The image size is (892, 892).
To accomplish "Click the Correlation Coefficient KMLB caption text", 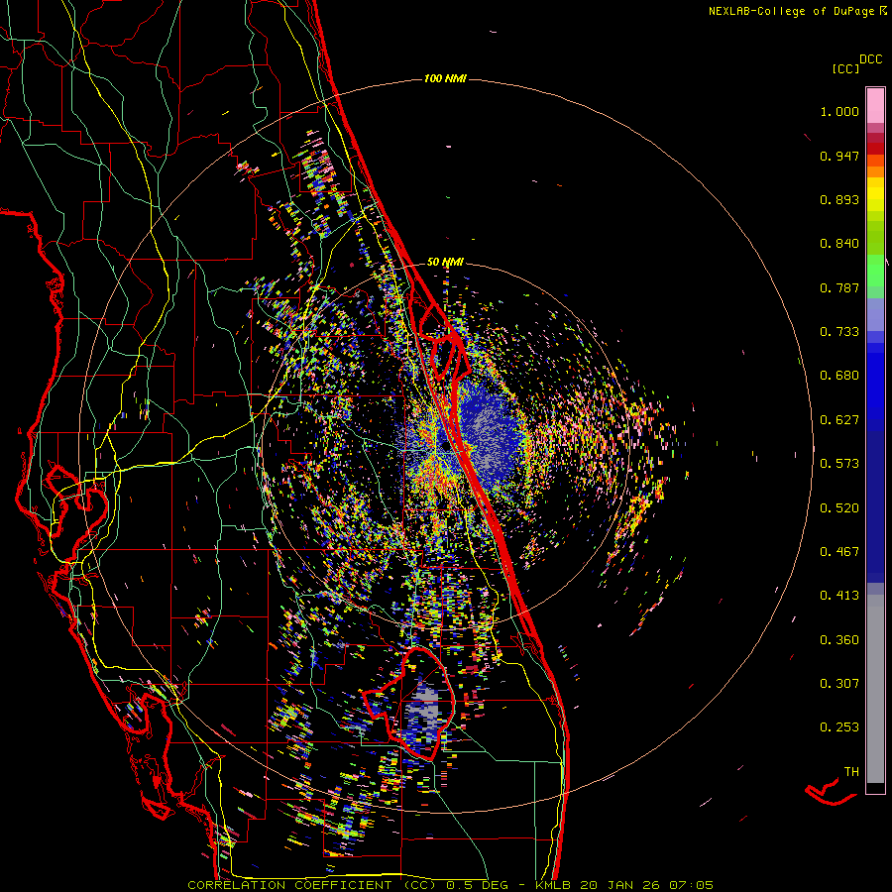I will (x=450, y=885).
